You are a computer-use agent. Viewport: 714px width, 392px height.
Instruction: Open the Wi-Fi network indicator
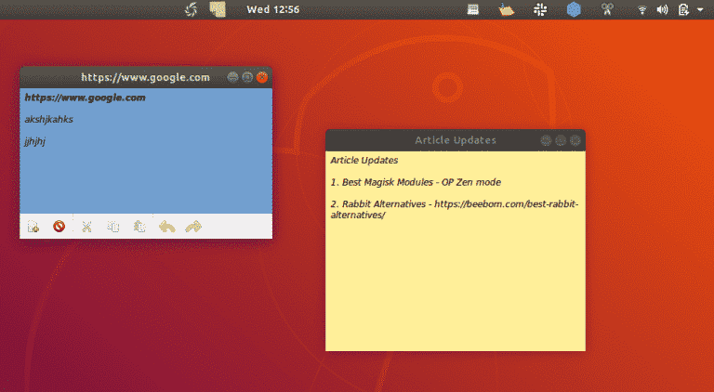point(642,9)
